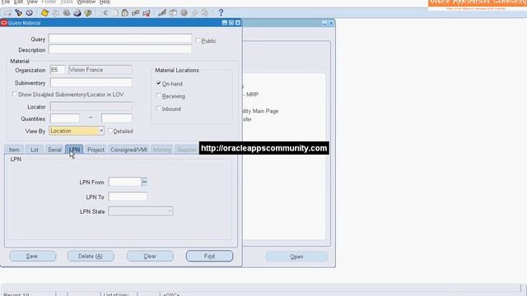This screenshot has width=527, height=296.
Task: Open the LPN From list of values button
Action: pos(144,182)
